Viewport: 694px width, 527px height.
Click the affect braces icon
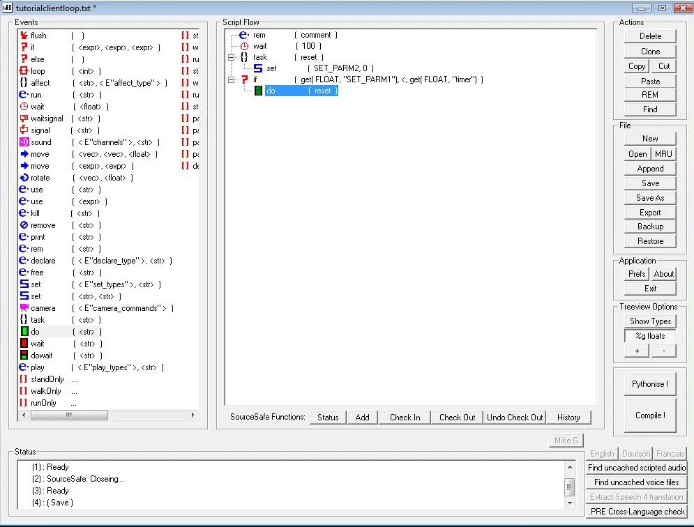click(x=24, y=83)
